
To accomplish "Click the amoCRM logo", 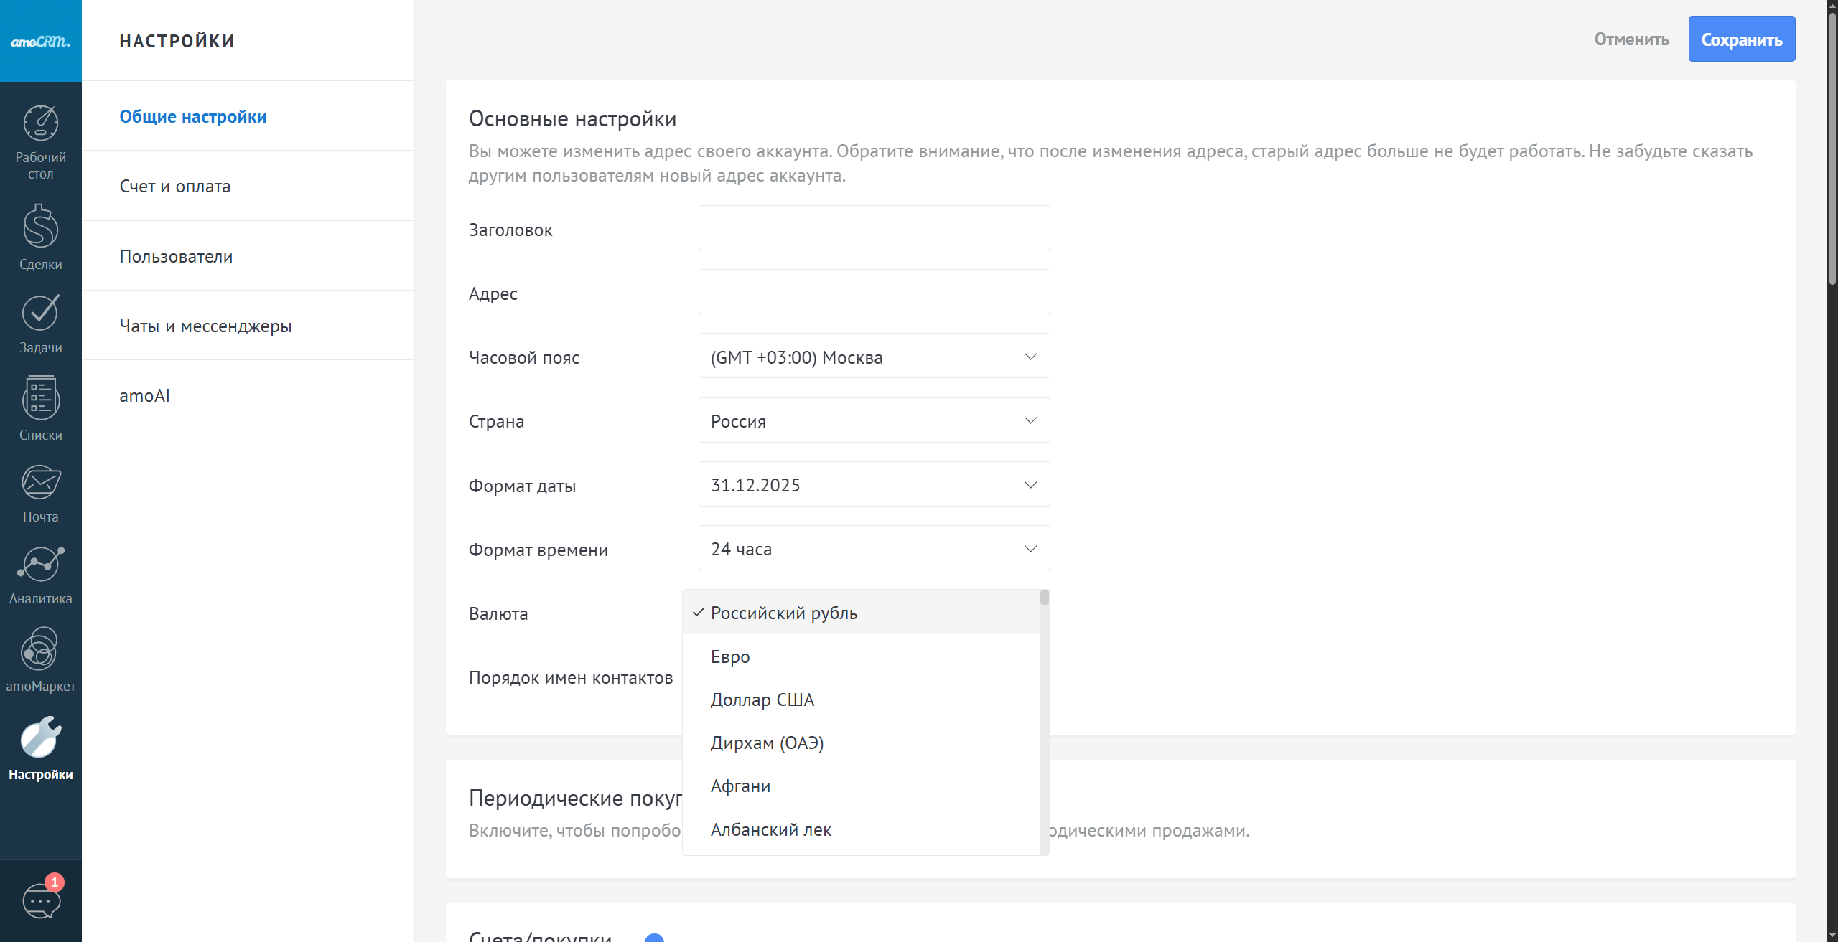I will click(x=40, y=41).
